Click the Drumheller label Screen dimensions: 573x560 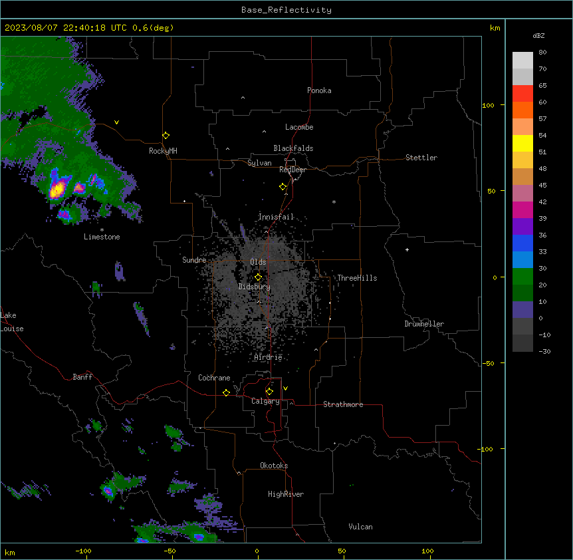pyautogui.click(x=424, y=324)
